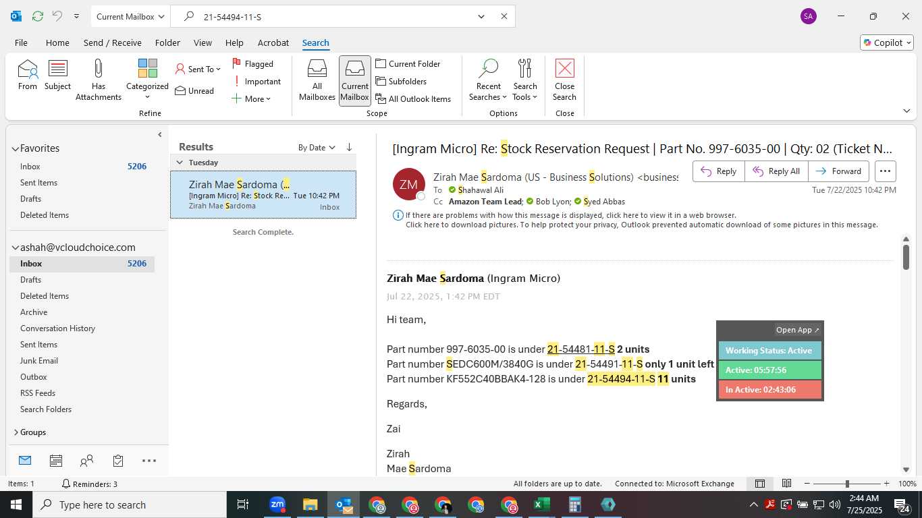Open Excel from the taskbar
This screenshot has height=518, width=922.
(542, 505)
